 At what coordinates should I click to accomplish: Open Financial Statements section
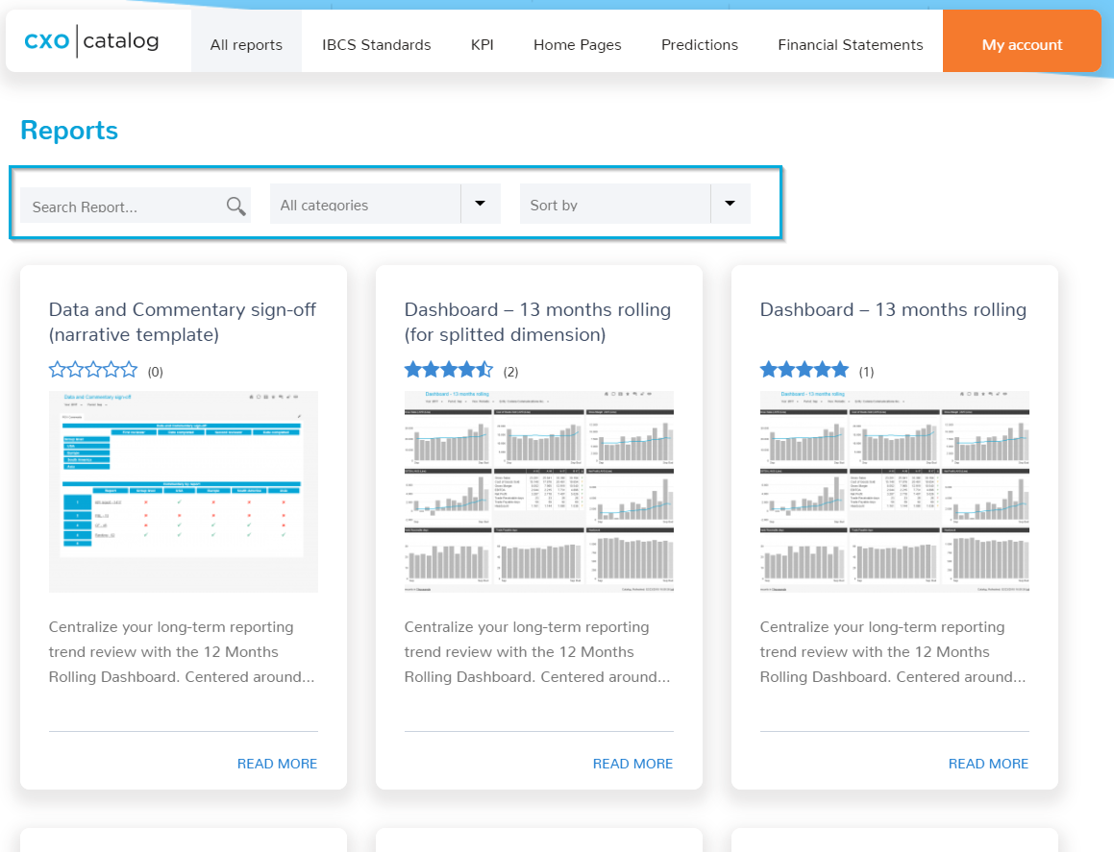851,45
